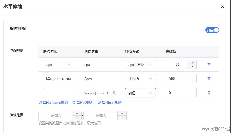The image size is (231, 133).
Task: Close the 水平伸缩 dialog
Action: click(222, 6)
